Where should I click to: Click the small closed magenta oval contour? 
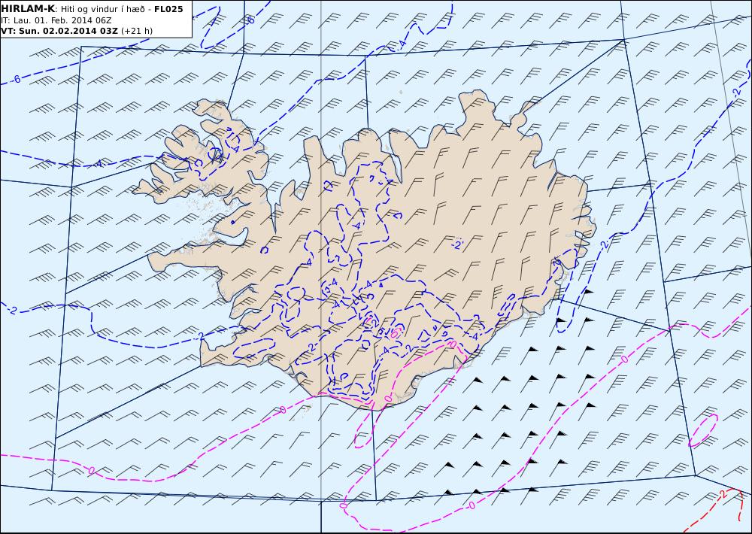703,430
